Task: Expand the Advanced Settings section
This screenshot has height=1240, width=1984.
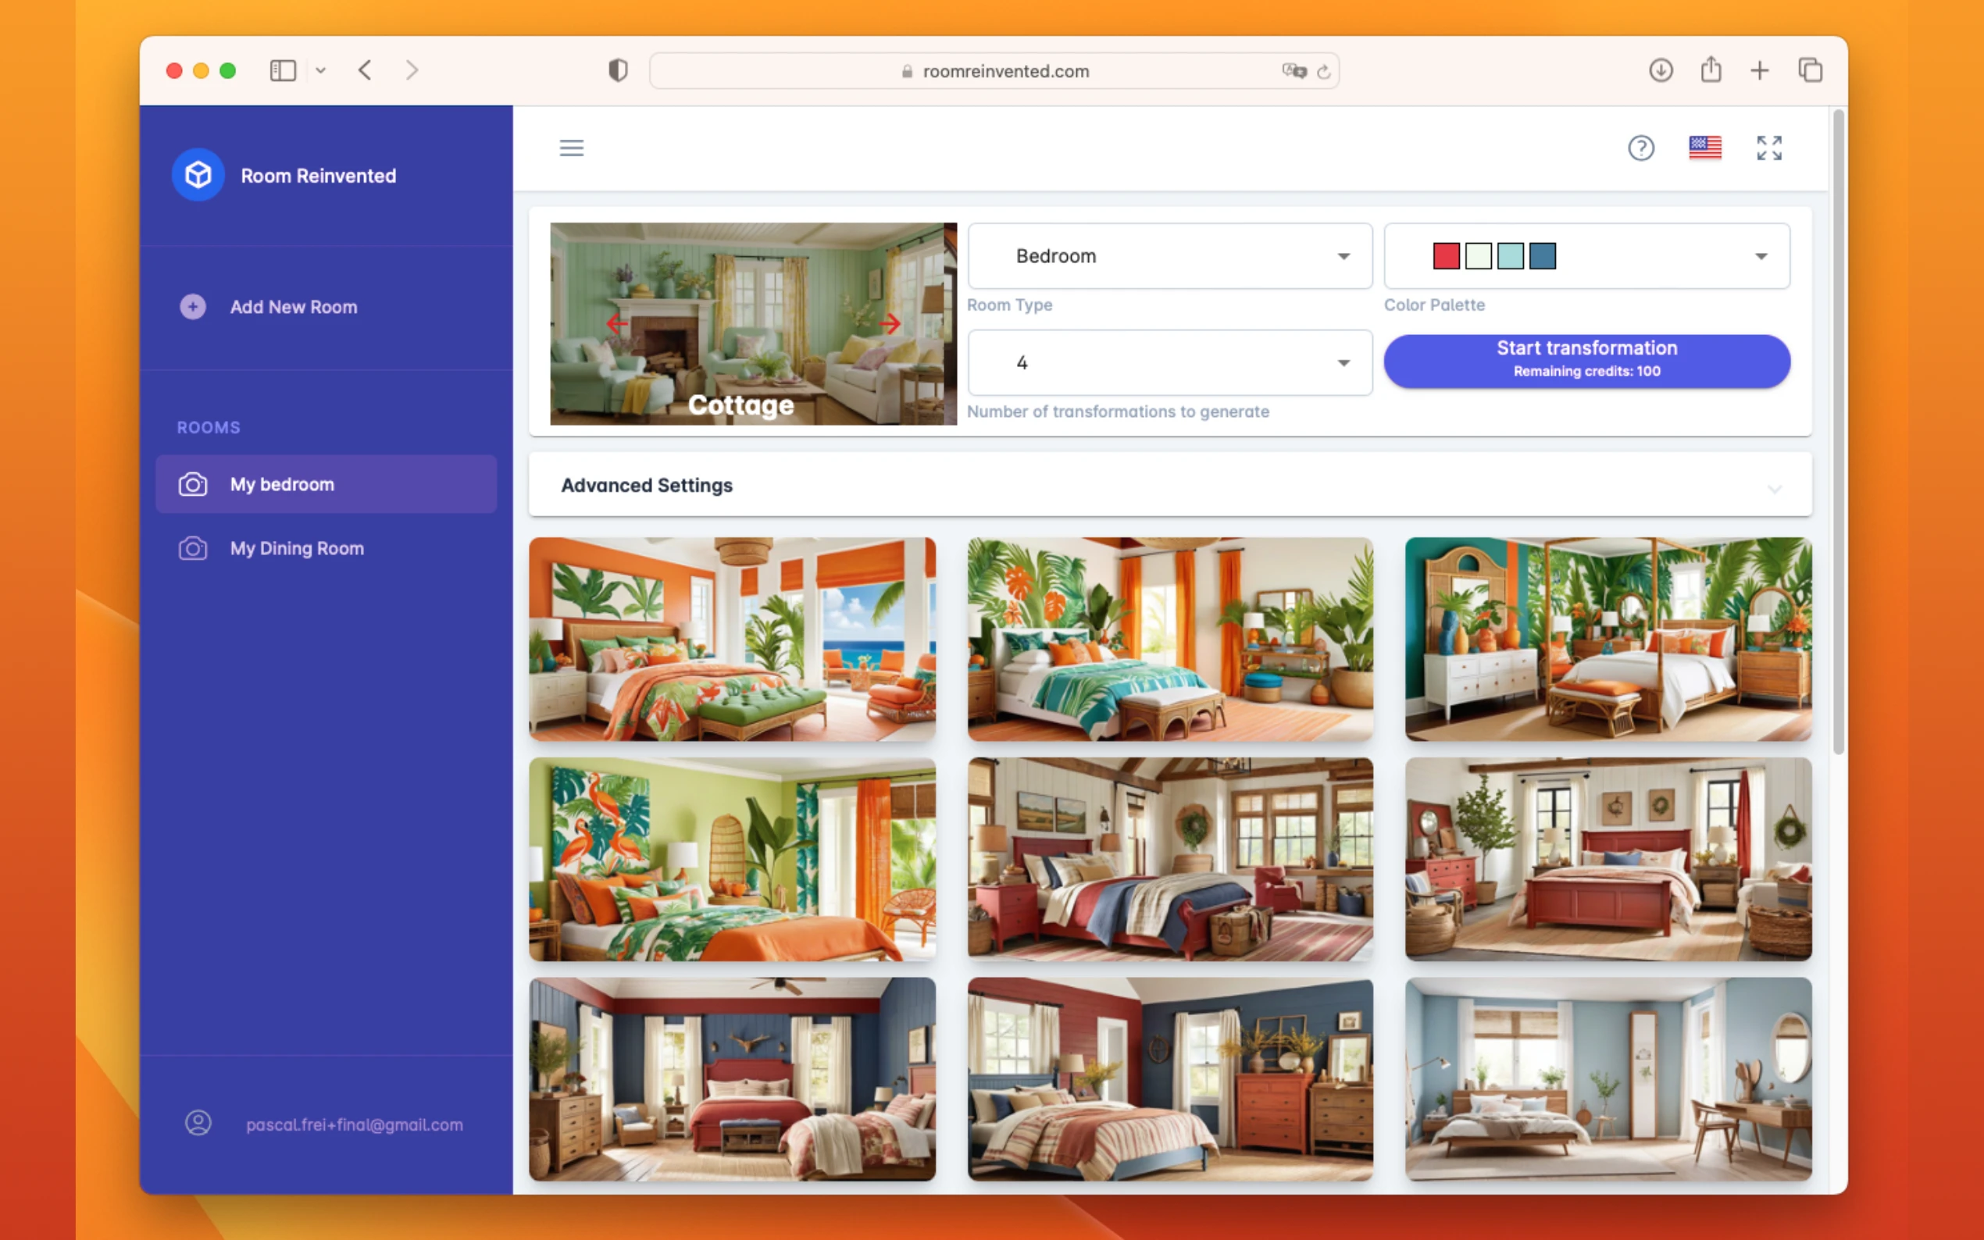Action: tap(1169, 486)
